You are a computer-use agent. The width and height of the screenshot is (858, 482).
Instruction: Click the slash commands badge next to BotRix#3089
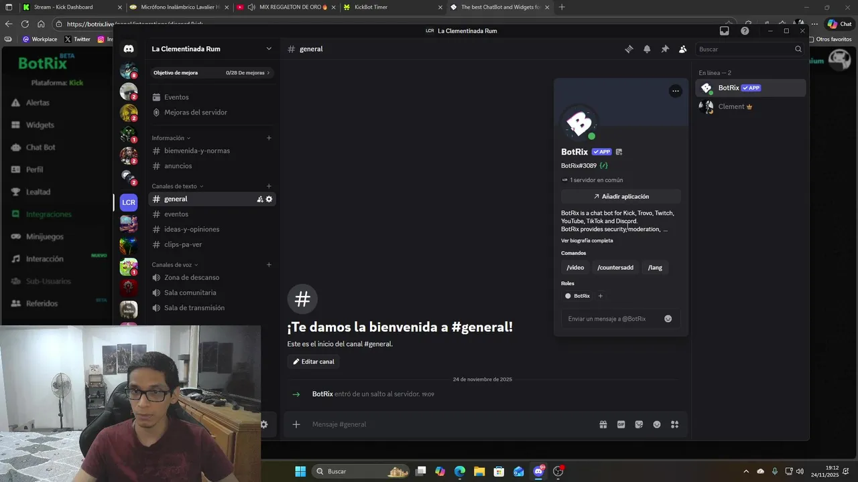click(x=604, y=165)
